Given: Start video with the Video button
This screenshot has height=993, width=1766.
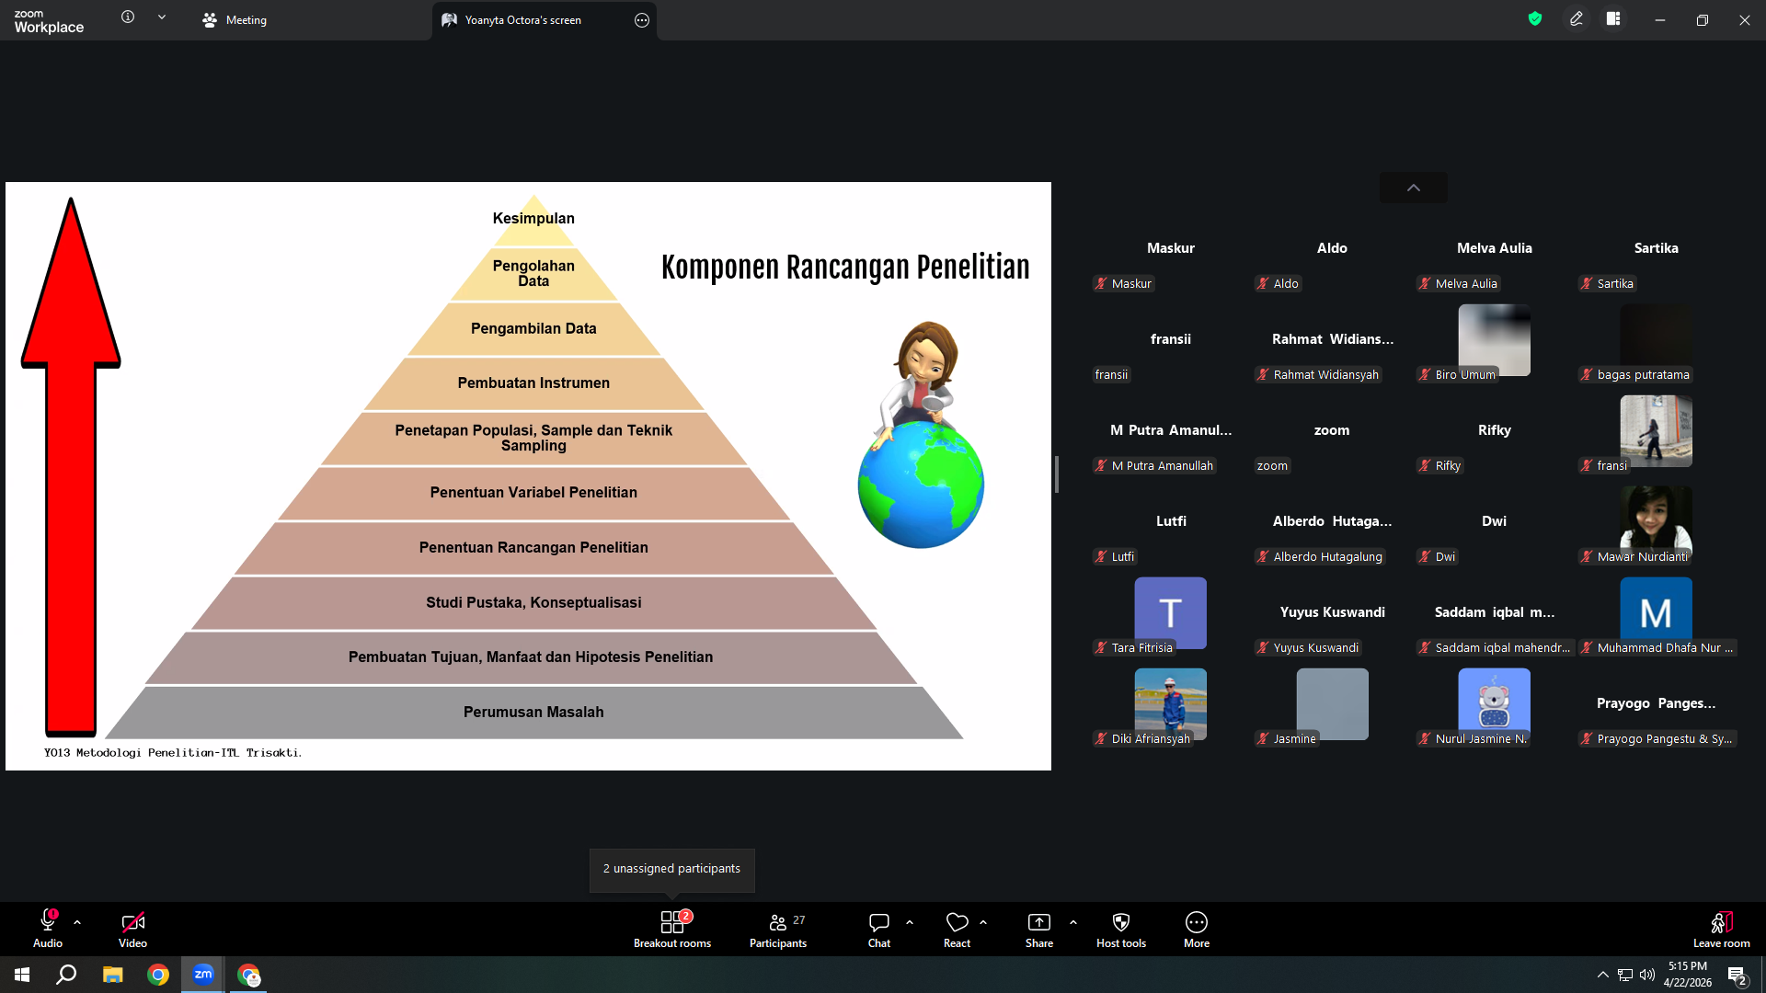Looking at the screenshot, I should tap(132, 929).
